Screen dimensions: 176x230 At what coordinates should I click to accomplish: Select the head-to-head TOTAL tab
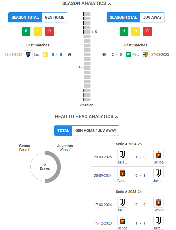(63, 131)
